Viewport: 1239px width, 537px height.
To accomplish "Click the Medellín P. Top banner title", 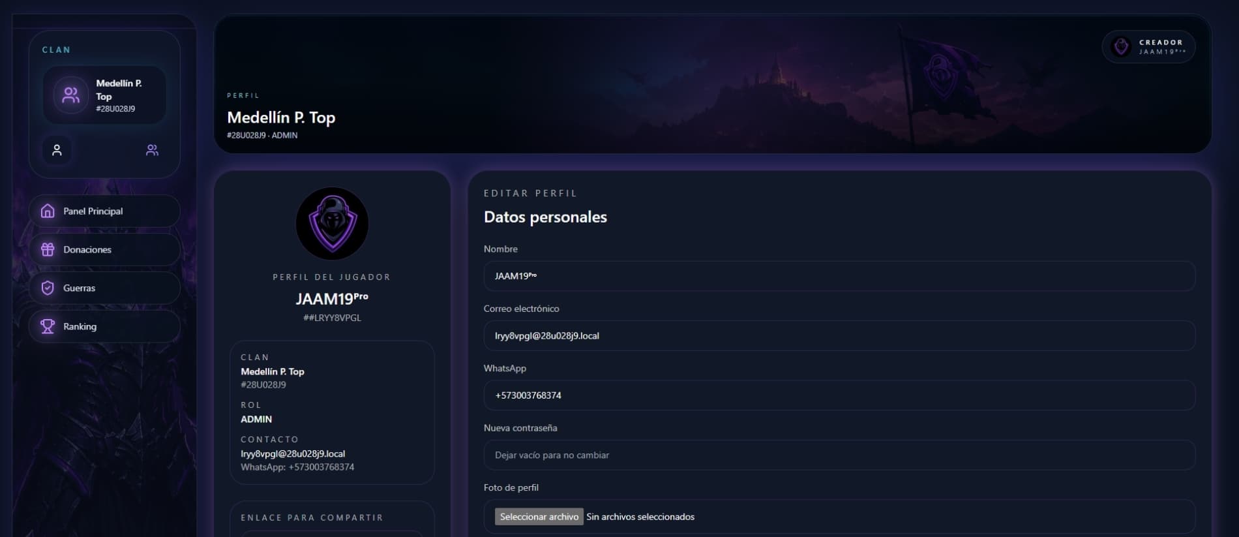I will (x=281, y=117).
